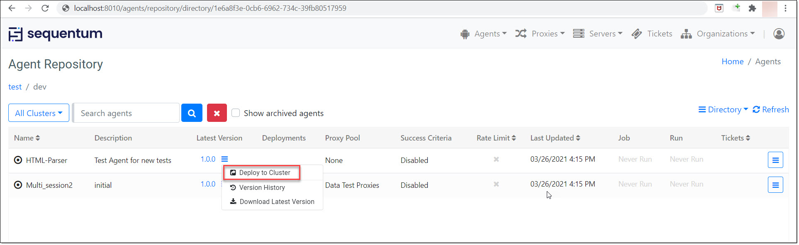799x245 pixels.
Task: Click the Refresh link
Action: click(771, 109)
